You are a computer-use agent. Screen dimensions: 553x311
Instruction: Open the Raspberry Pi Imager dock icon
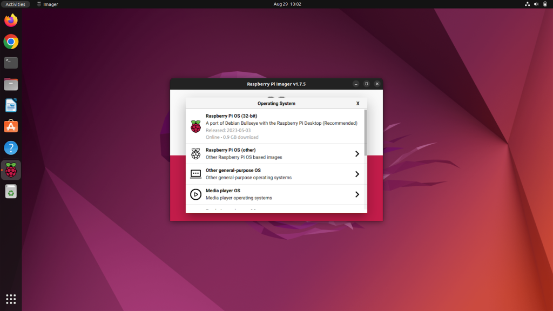point(11,170)
